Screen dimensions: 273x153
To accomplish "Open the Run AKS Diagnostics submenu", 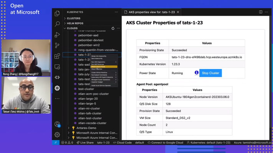I will coord(104,62).
